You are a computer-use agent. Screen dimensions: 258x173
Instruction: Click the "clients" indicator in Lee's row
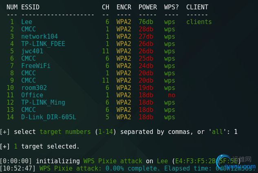pyautogui.click(x=199, y=22)
